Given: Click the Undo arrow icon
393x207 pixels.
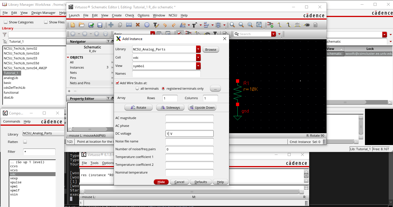Looking at the screenshot, I should click(165, 25).
